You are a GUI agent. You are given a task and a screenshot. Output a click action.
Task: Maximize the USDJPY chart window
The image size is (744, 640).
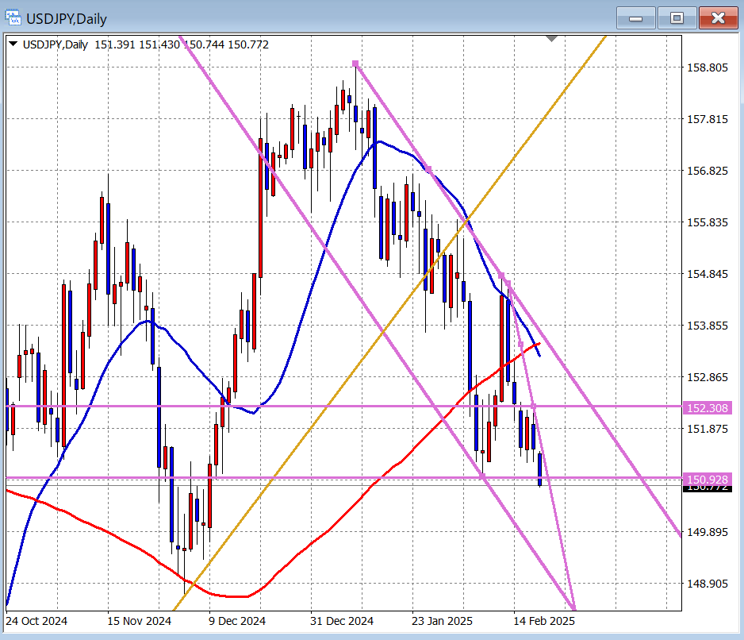point(677,17)
